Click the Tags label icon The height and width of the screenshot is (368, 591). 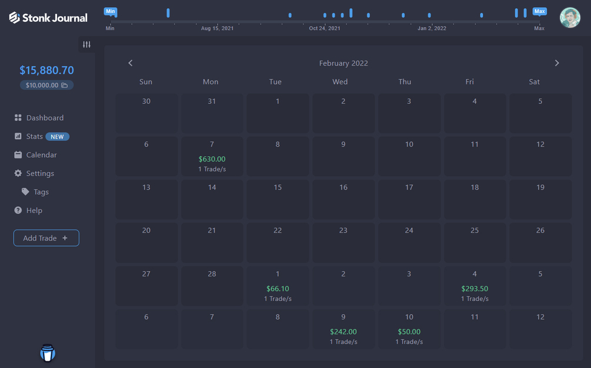click(25, 191)
